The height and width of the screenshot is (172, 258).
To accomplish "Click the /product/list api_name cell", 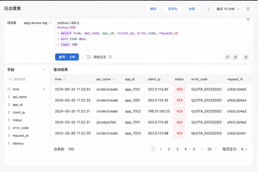I will point(106,122).
